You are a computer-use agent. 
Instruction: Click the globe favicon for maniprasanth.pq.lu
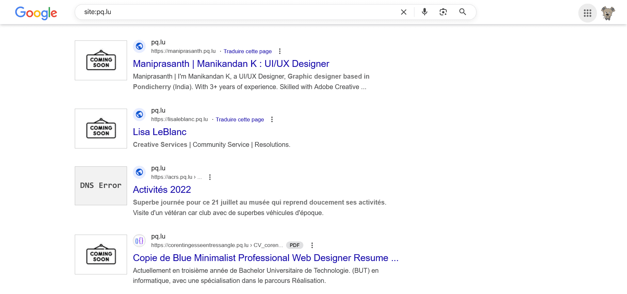point(139,46)
